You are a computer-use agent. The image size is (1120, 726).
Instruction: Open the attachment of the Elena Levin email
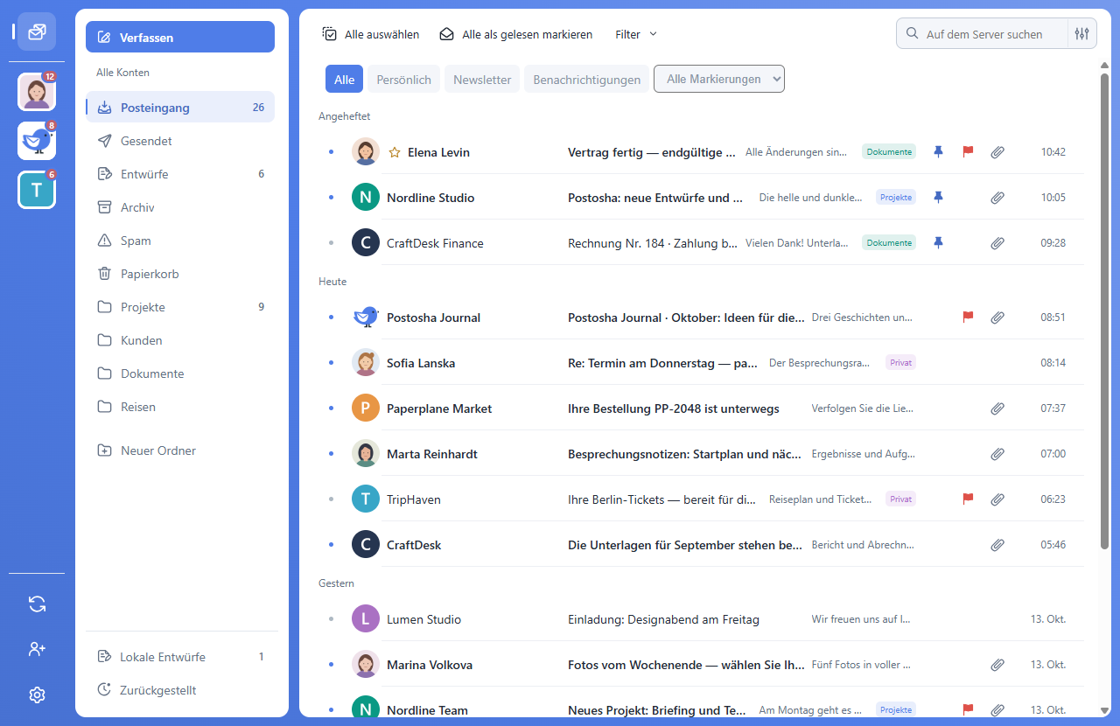(997, 152)
